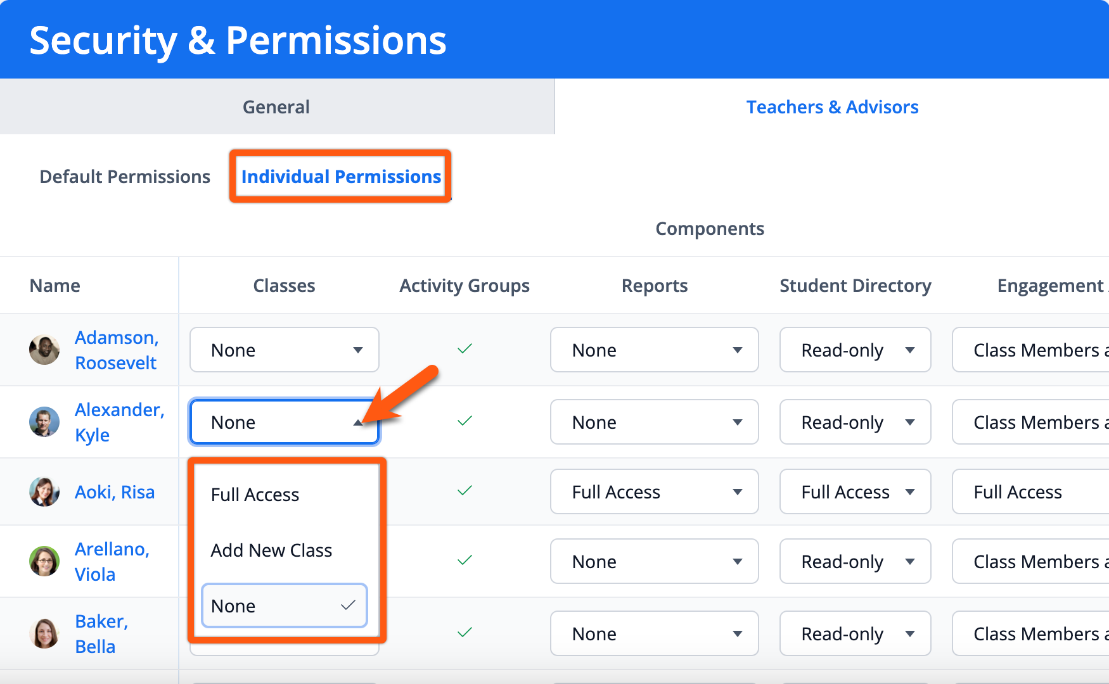Click Viola Arellano's profile avatar
Image resolution: width=1109 pixels, height=684 pixels.
pos(44,561)
